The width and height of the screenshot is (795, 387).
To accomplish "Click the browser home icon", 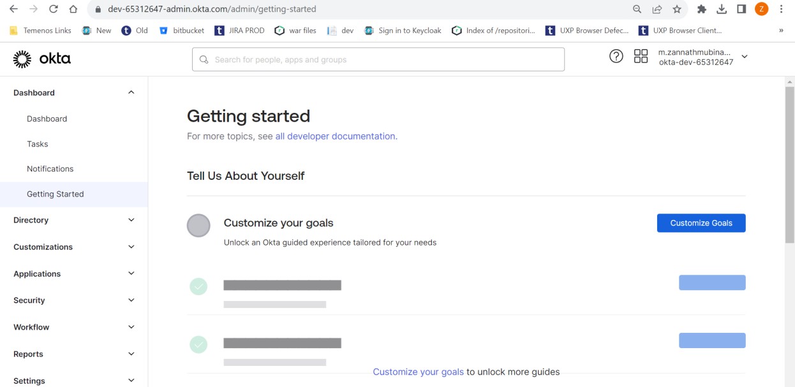I will (73, 9).
